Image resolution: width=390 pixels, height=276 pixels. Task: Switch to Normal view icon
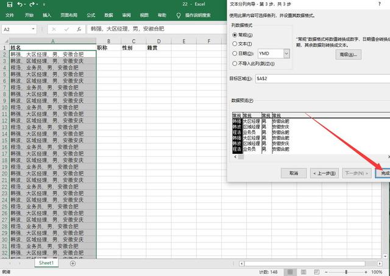(x=290, y=272)
